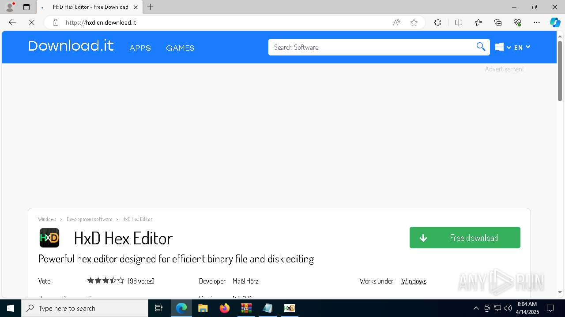The image size is (565, 317).
Task: Open File Explorer from taskbar
Action: click(x=203, y=308)
